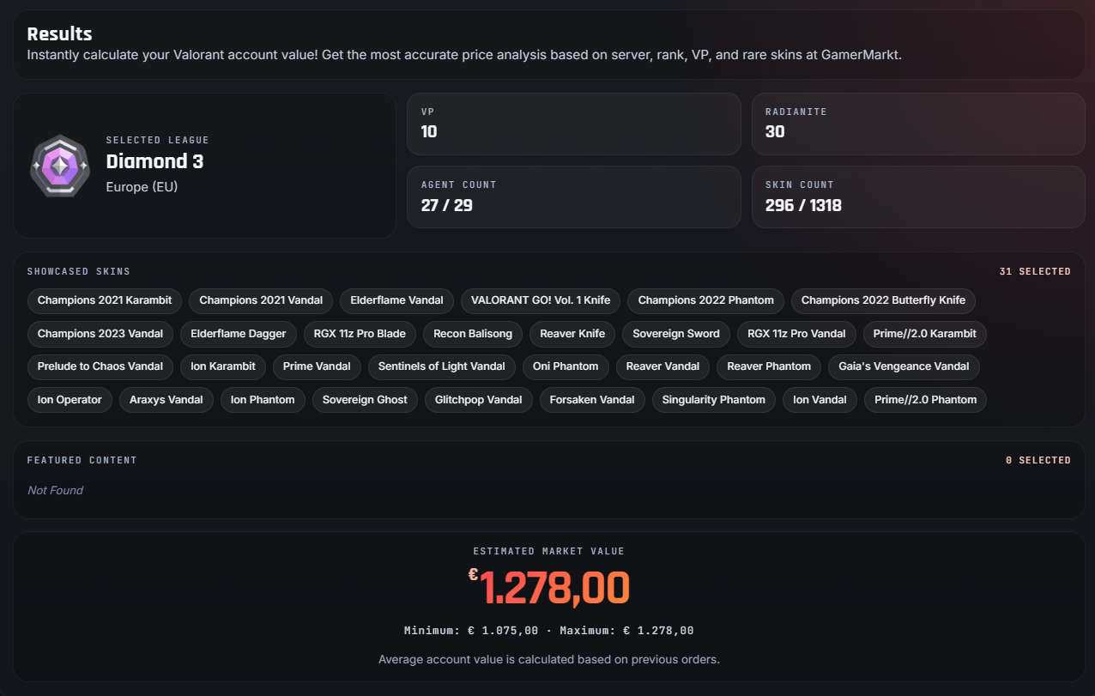This screenshot has height=696, width=1095.
Task: Choose the Champions 2022 Phantom chip
Action: click(705, 300)
